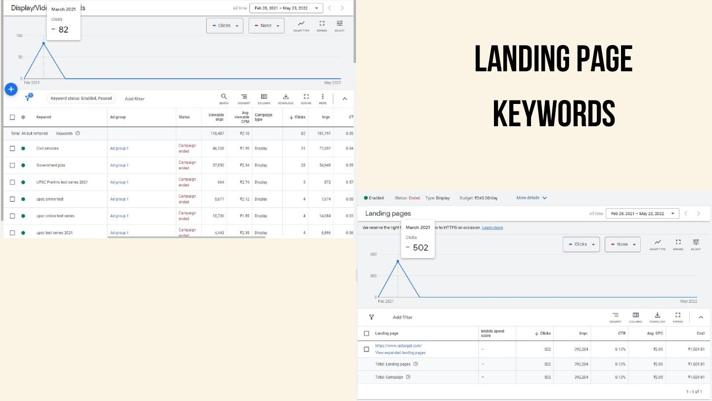Tick the Landing page header checkbox
This screenshot has width=712, height=401.
pos(366,333)
